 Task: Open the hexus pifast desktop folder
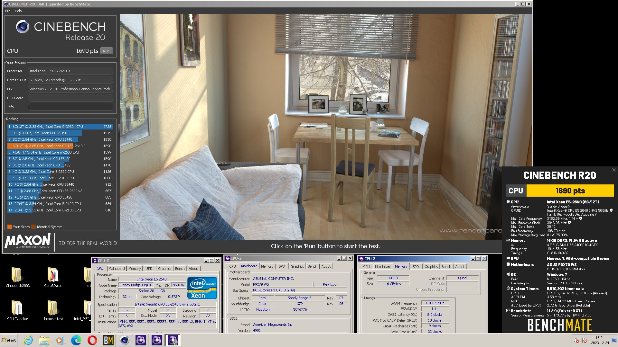pyautogui.click(x=53, y=310)
